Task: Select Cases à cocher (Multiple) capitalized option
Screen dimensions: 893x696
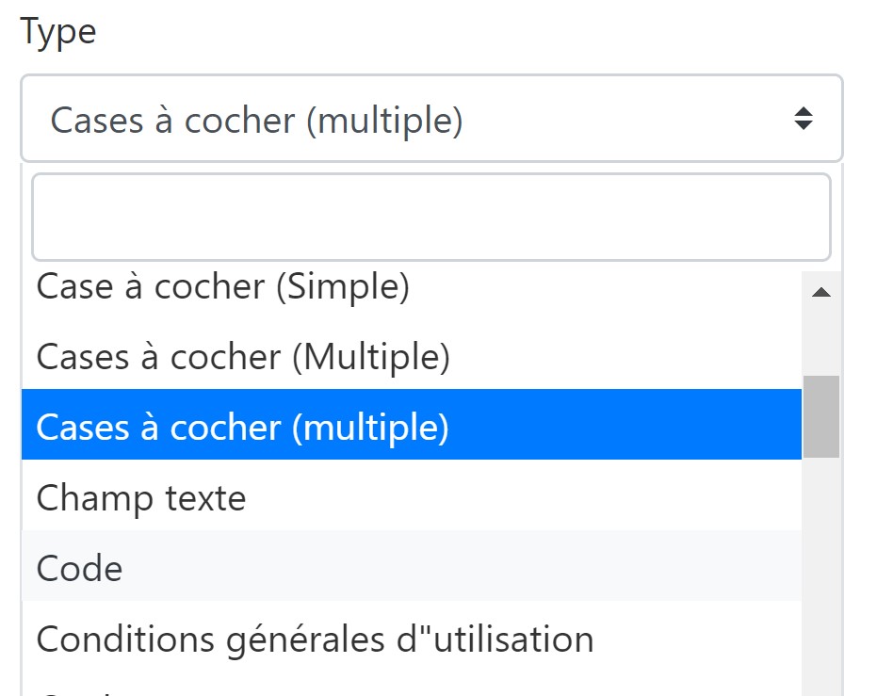Action: pos(412,357)
